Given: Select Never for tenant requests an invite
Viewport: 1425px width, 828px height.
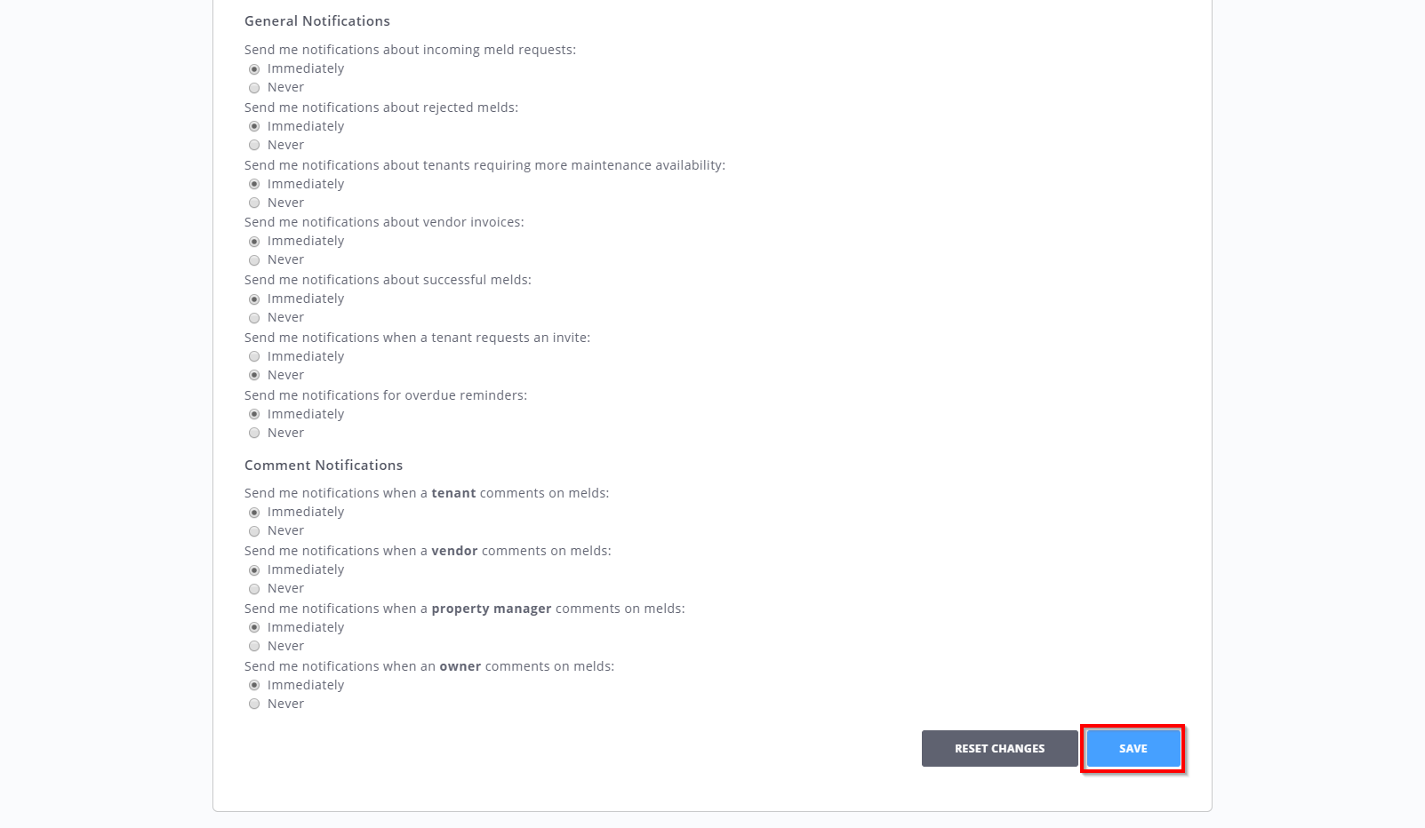Looking at the screenshot, I should [254, 375].
